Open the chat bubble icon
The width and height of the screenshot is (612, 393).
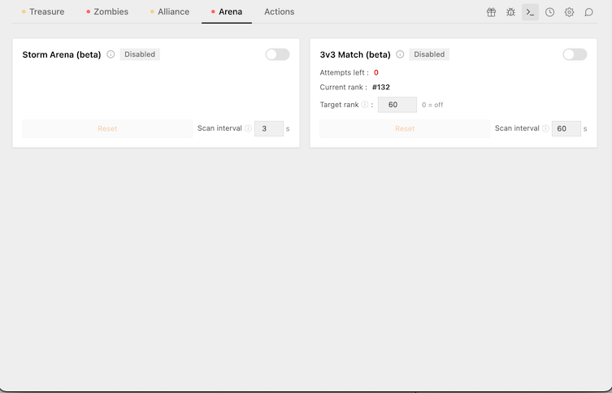[588, 12]
